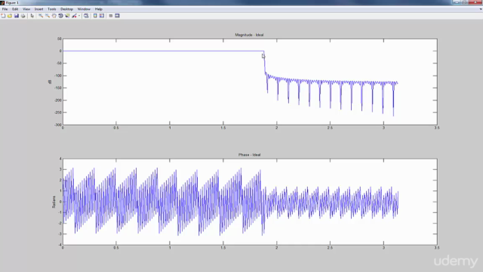Click the 'Phase - Ideal' plot title
Viewport: 483px width, 272px height.
click(250, 155)
